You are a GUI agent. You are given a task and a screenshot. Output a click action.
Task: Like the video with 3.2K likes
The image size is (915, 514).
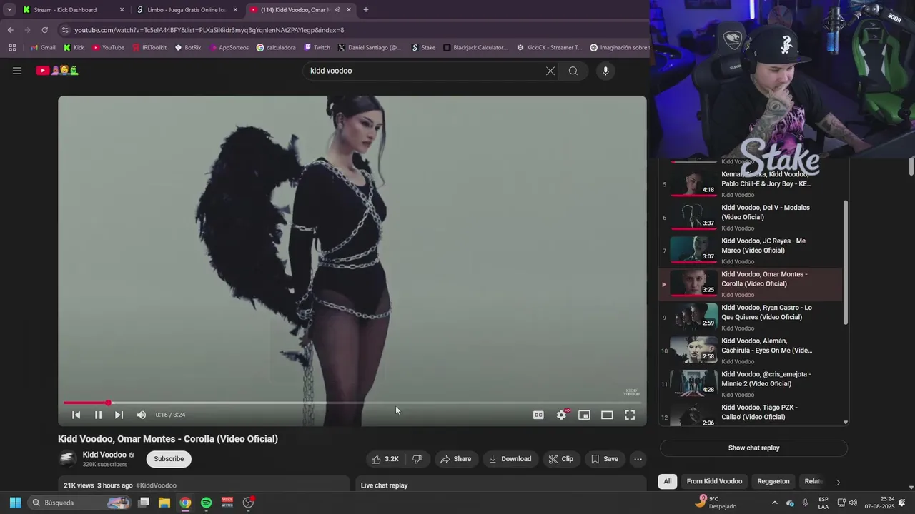(x=385, y=459)
